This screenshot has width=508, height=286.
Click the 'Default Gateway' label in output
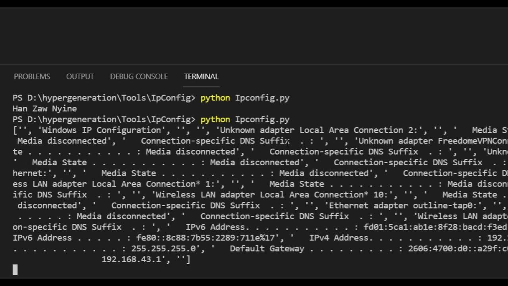(x=267, y=249)
